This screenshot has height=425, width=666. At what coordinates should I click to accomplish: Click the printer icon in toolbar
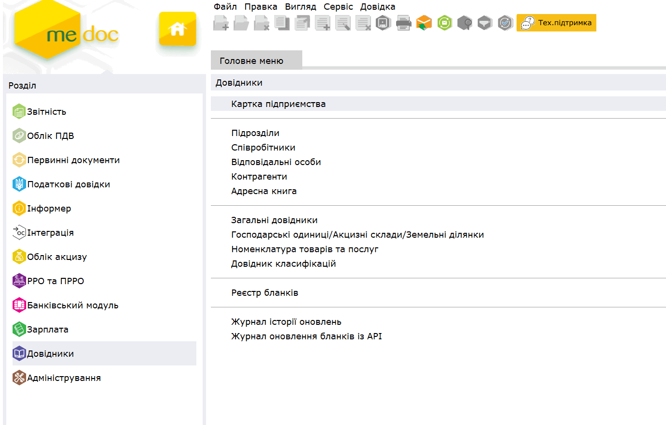403,23
